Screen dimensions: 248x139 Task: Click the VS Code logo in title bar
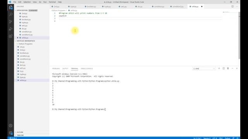10,2
